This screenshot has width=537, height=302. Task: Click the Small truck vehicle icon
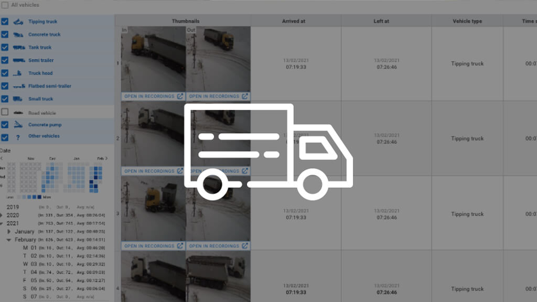pyautogui.click(x=17, y=99)
